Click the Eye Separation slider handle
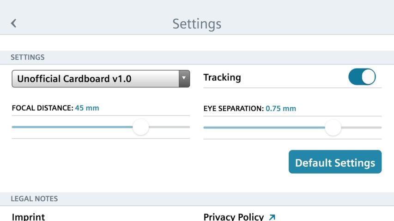 coord(333,127)
